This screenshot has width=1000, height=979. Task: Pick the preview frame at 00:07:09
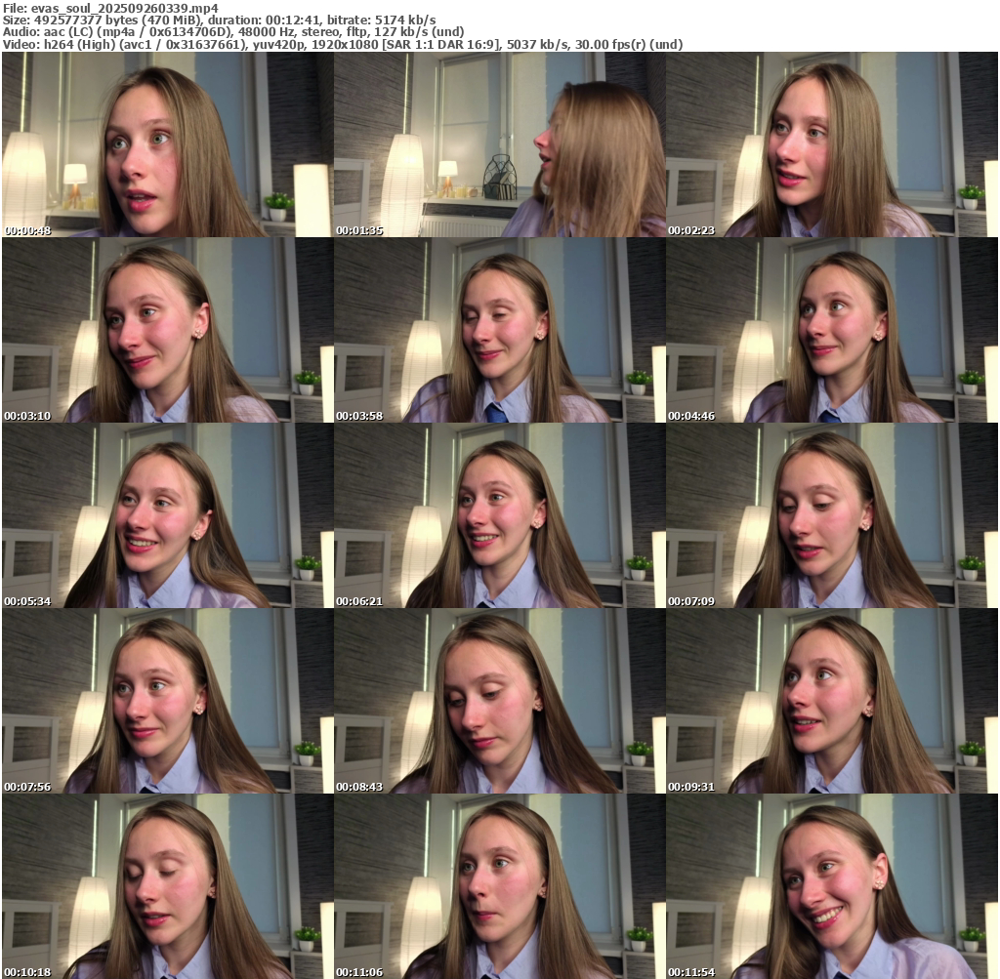[x=832, y=515]
